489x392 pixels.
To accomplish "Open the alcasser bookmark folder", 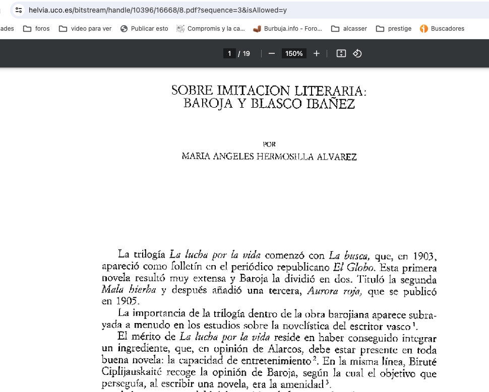I will coord(349,29).
